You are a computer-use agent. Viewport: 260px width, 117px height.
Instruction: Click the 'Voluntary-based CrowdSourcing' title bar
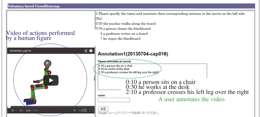tap(131, 6)
